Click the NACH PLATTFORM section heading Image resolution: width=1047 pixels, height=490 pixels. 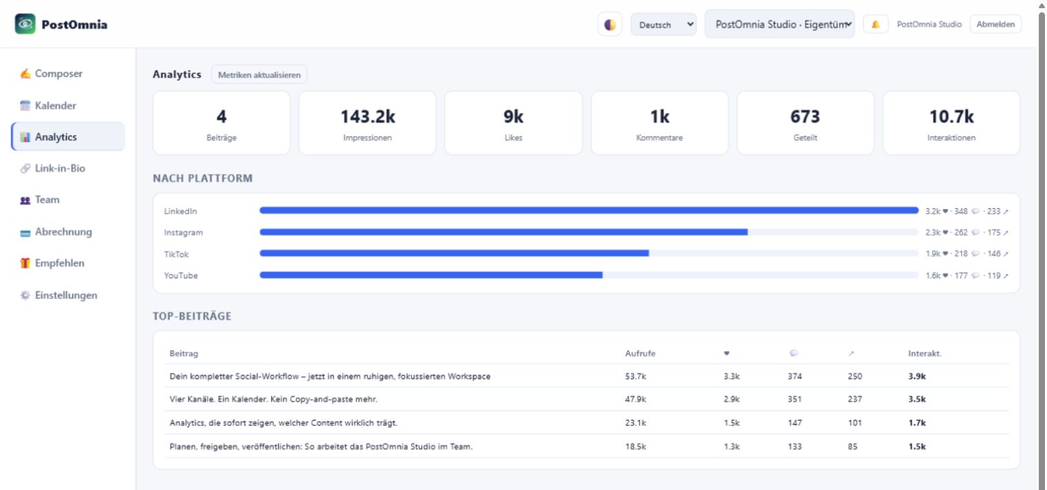pyautogui.click(x=202, y=179)
